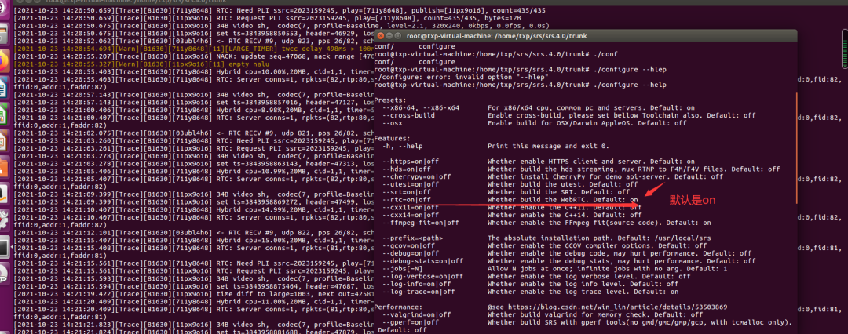Maximize the front terminal window
The width and height of the screenshot is (848, 334).
pyautogui.click(x=399, y=35)
